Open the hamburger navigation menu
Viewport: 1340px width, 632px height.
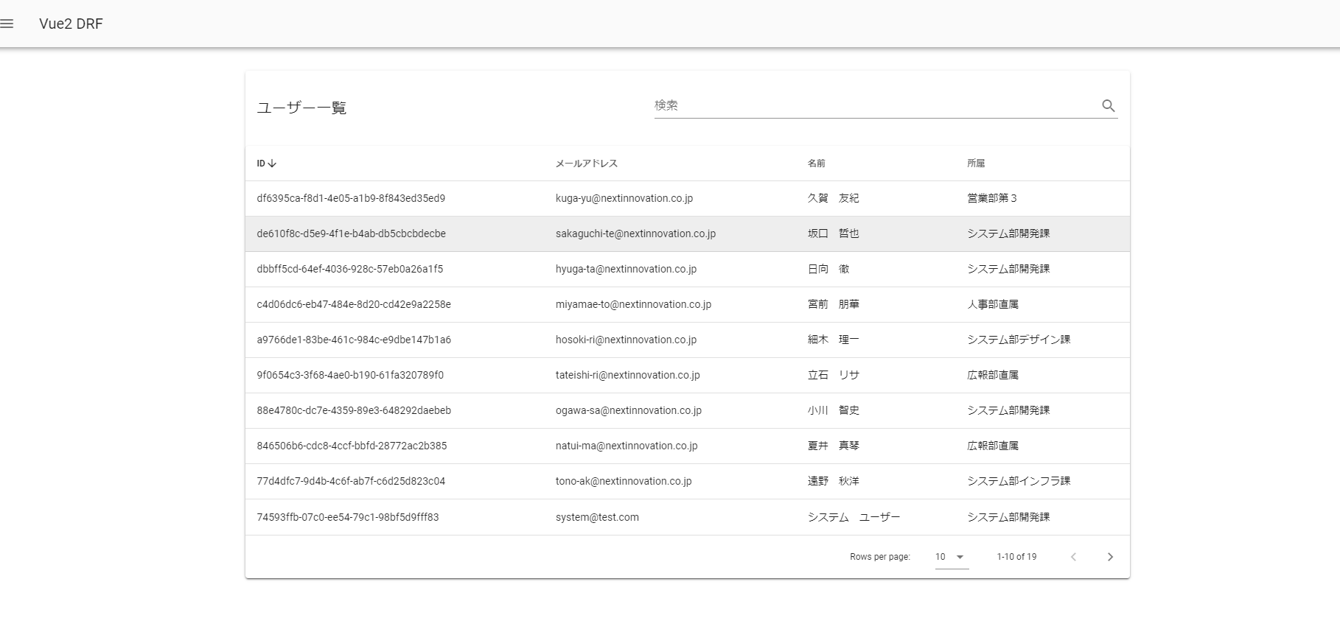click(7, 24)
